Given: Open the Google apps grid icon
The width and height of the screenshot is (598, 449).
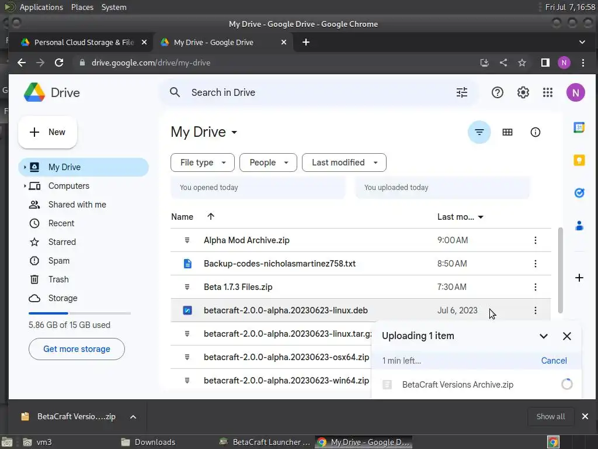Looking at the screenshot, I should pos(548,92).
